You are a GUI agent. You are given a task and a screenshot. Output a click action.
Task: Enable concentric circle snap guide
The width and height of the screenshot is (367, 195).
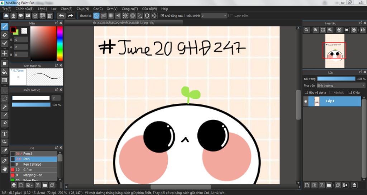(133, 16)
